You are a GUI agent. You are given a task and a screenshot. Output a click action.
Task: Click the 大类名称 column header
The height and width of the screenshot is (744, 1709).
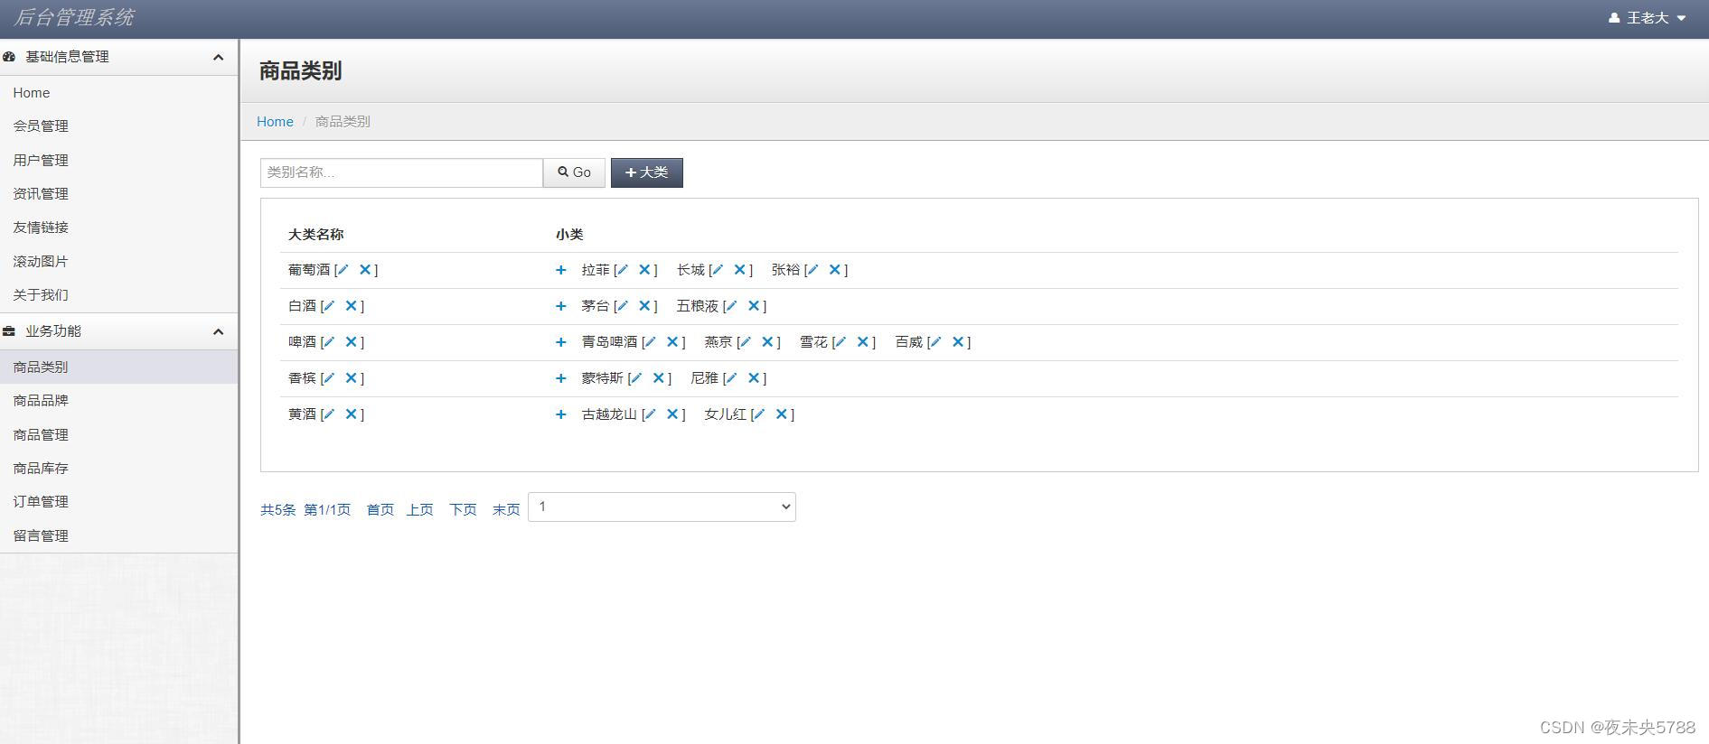(315, 235)
